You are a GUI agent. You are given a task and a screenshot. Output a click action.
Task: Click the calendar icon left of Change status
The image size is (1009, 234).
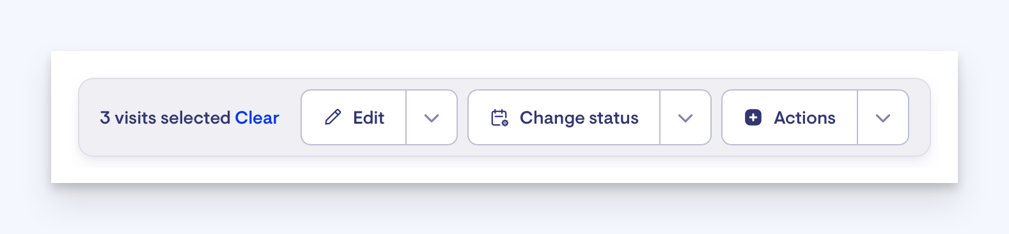pyautogui.click(x=499, y=117)
